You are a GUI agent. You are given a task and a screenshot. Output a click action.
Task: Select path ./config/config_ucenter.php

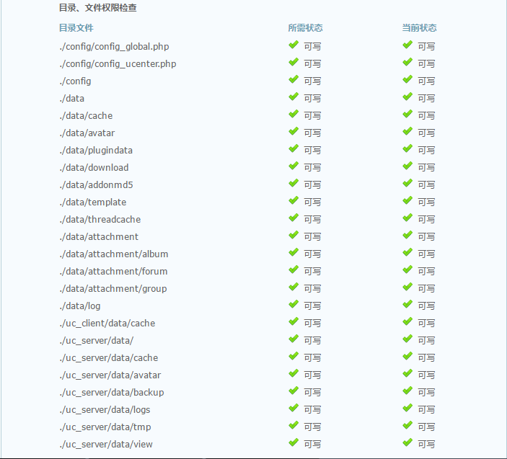pyautogui.click(x=118, y=64)
